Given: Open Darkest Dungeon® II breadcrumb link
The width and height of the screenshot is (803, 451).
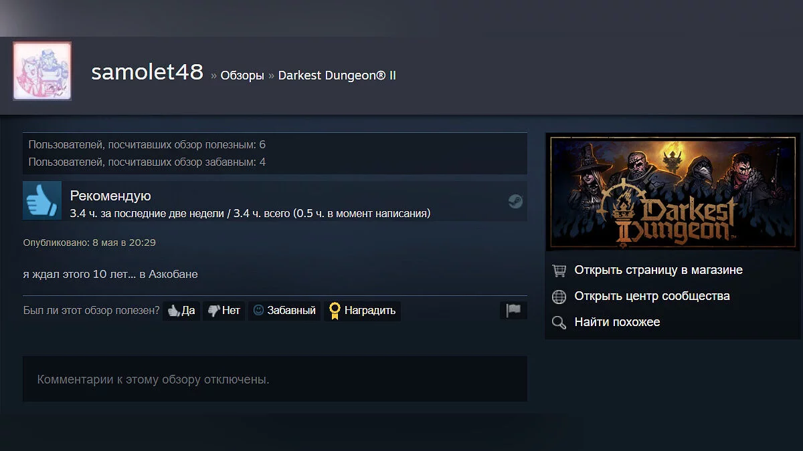Looking at the screenshot, I should [x=337, y=76].
